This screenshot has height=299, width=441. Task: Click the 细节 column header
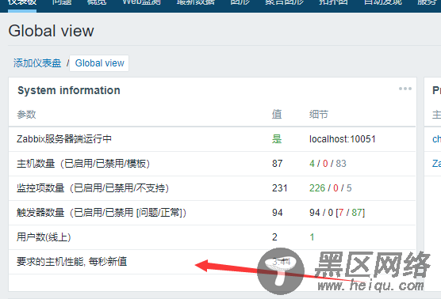pyautogui.click(x=319, y=115)
